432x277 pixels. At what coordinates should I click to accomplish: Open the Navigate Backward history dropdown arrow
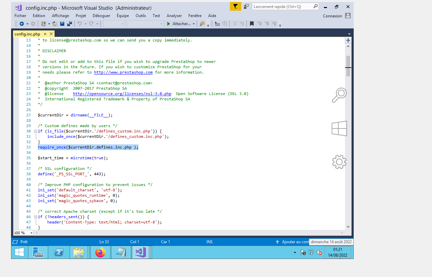pyautogui.click(x=27, y=24)
